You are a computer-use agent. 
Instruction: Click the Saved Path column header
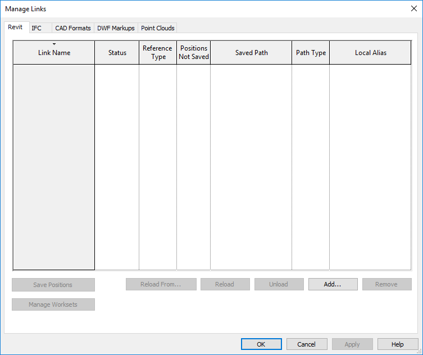tap(251, 53)
